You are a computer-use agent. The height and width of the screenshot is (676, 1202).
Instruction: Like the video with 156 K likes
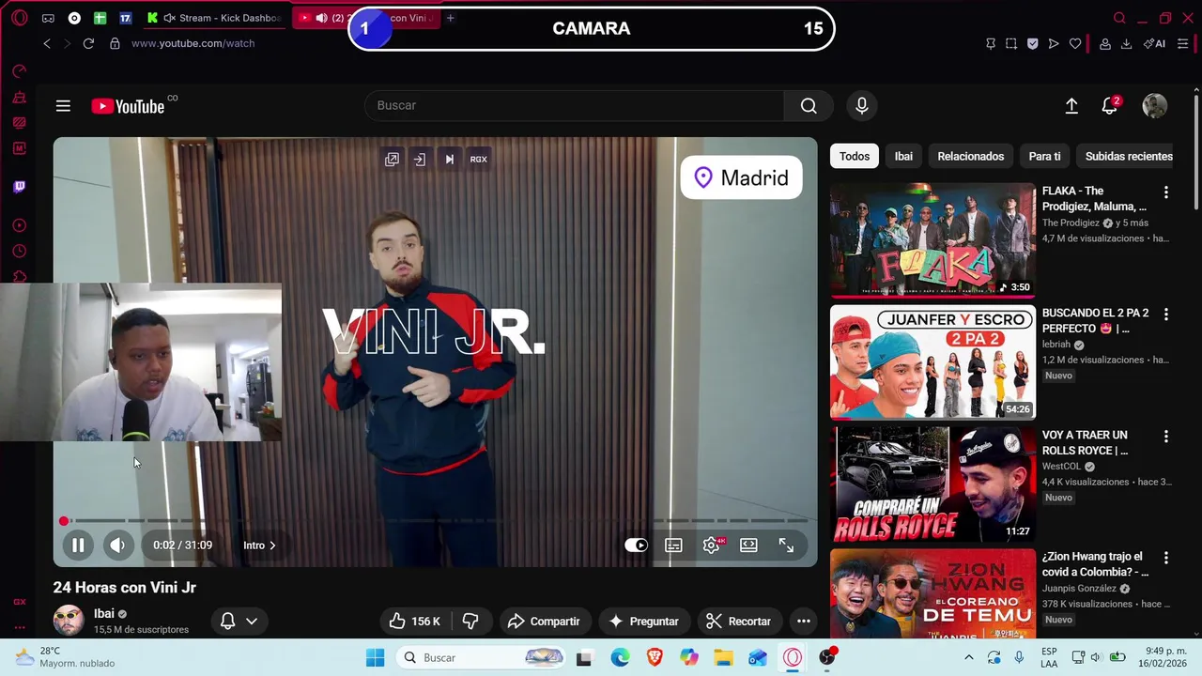click(x=415, y=621)
